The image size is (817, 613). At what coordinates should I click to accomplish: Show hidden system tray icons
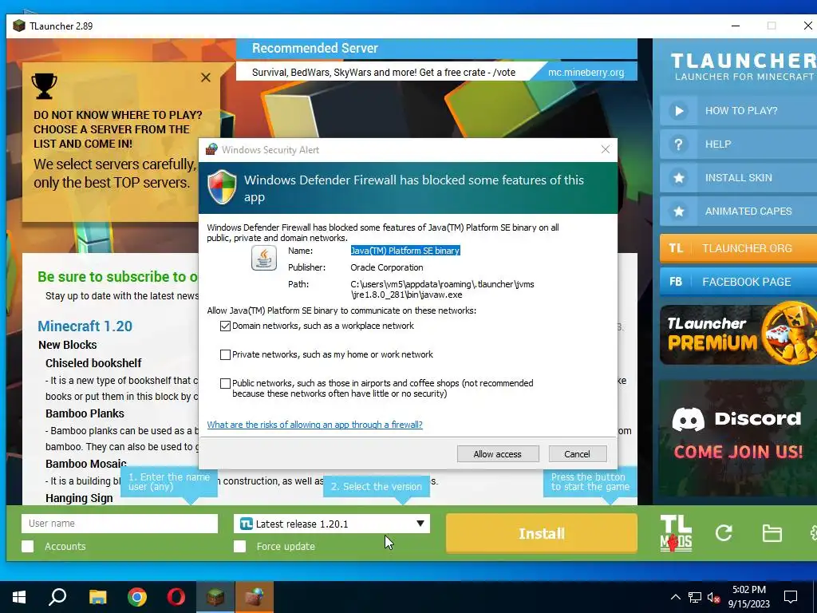point(675,597)
